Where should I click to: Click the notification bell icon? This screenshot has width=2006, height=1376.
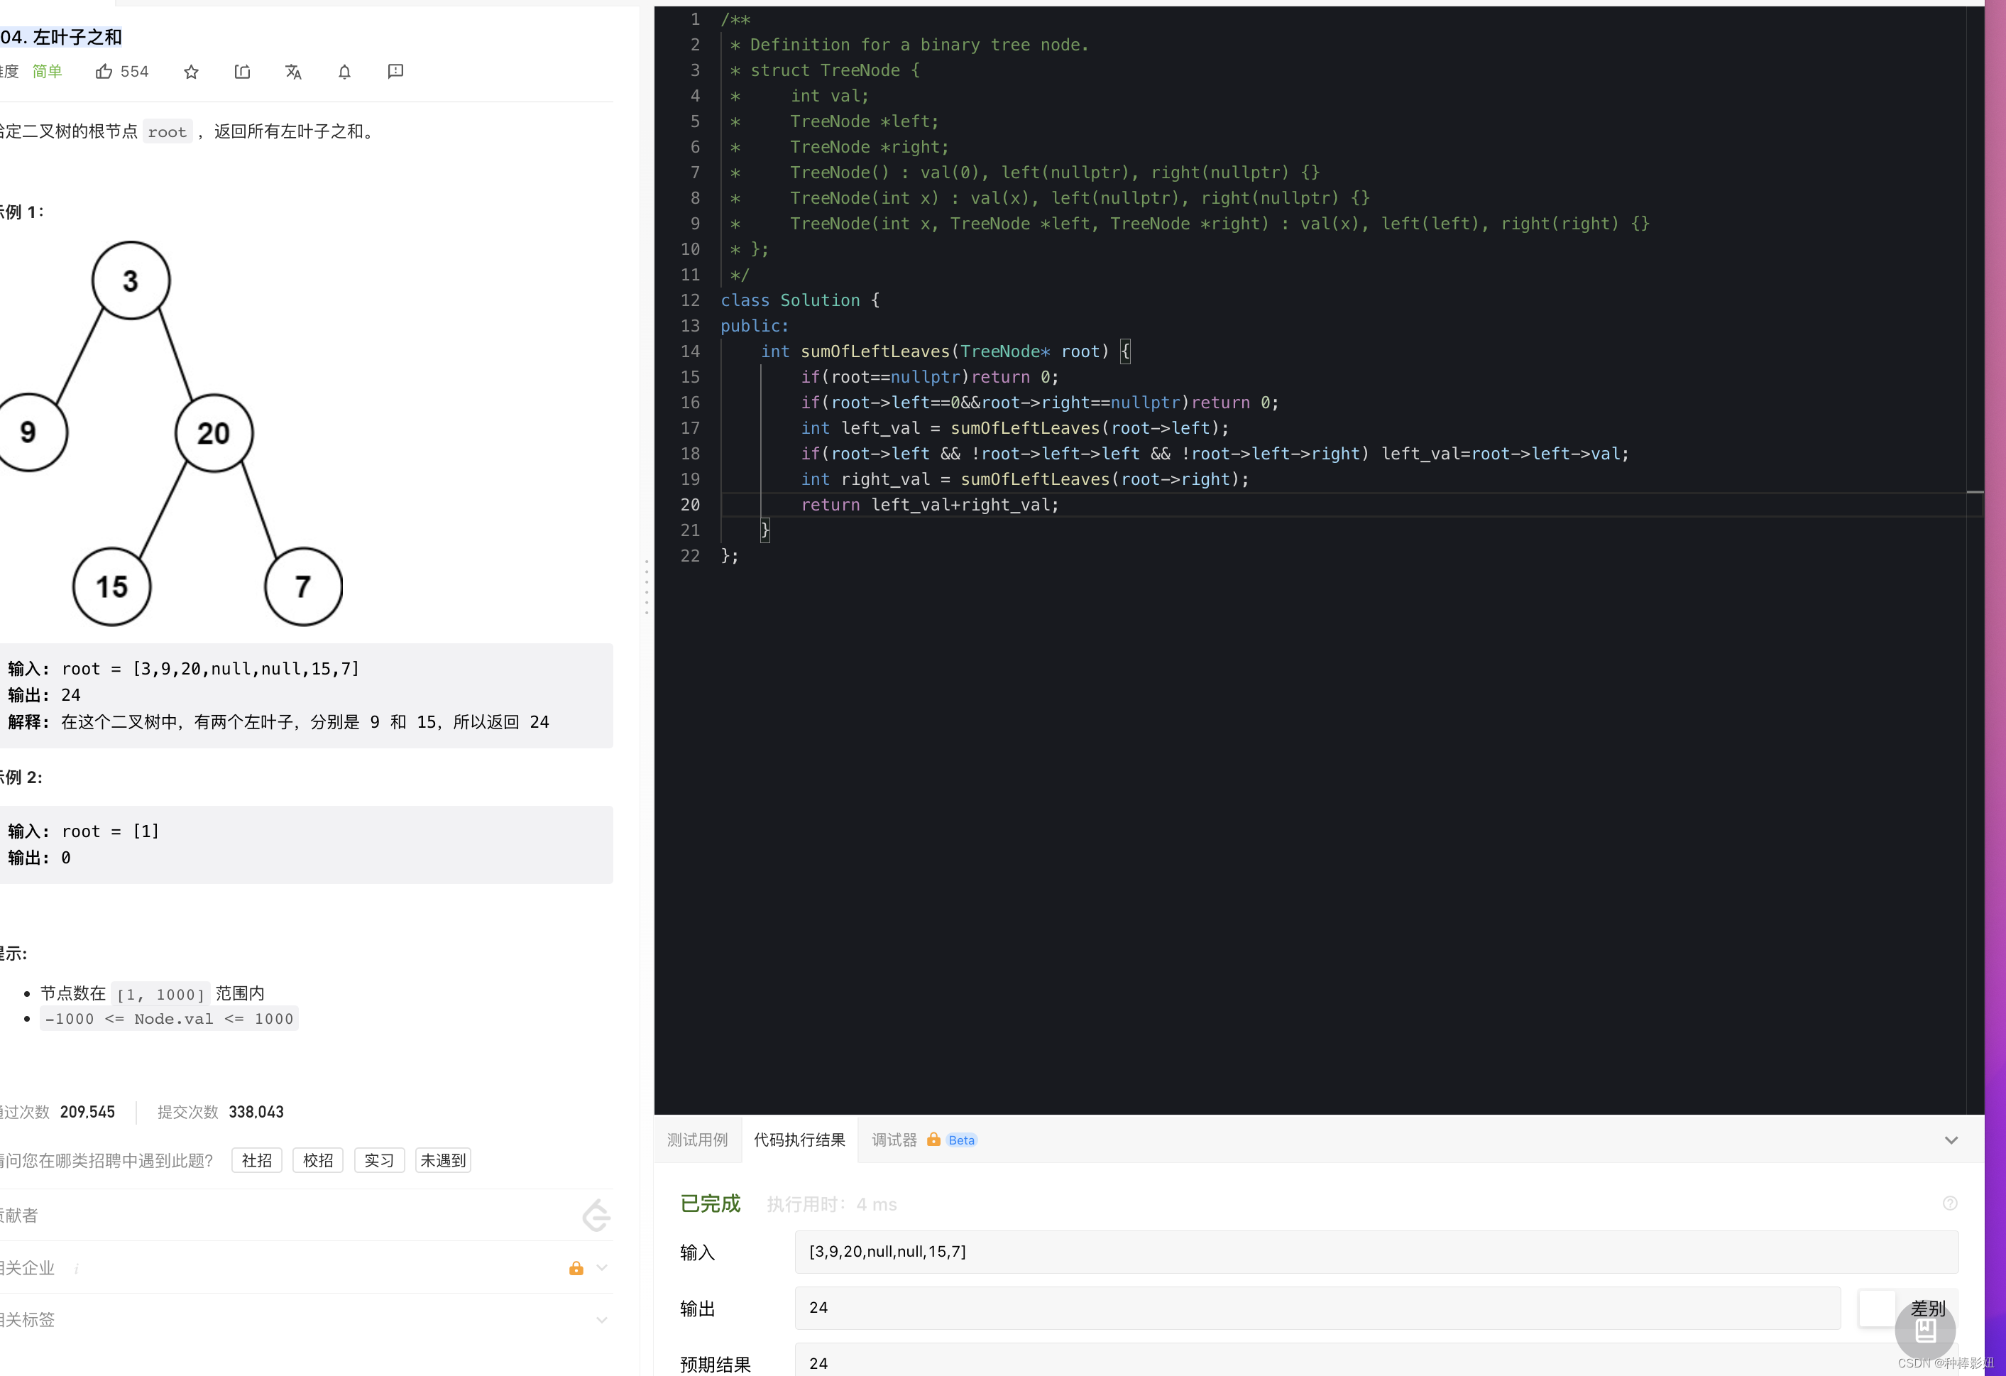tap(344, 72)
